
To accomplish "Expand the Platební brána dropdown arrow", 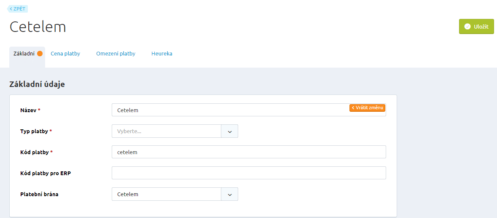I will pyautogui.click(x=230, y=194).
